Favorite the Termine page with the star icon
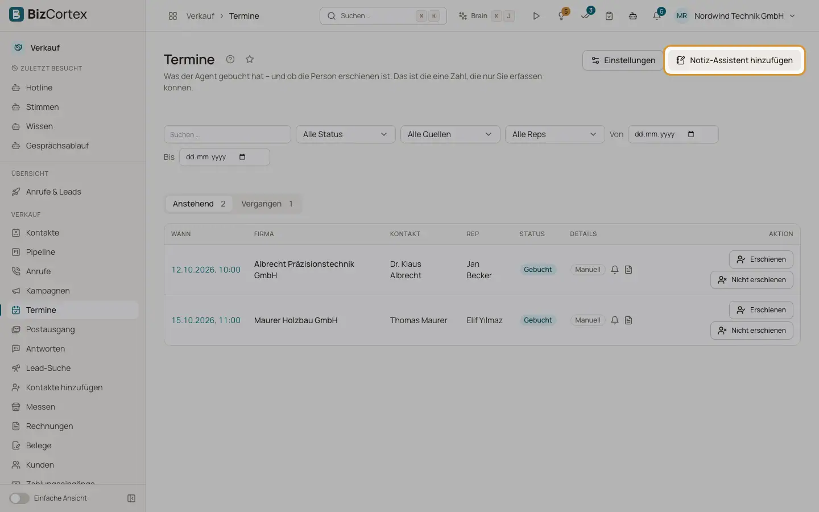This screenshot has width=819, height=512. pos(250,59)
